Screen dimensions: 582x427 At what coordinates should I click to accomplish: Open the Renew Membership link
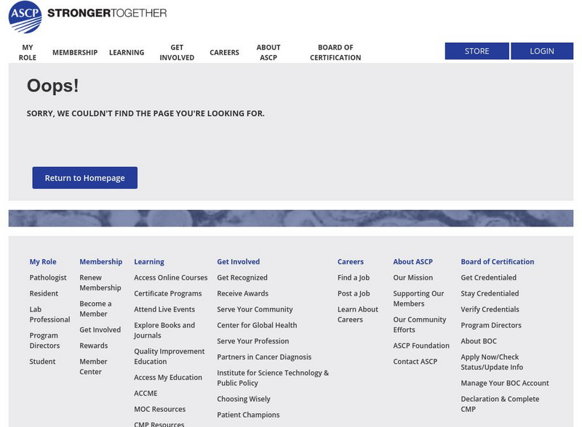pyautogui.click(x=100, y=282)
